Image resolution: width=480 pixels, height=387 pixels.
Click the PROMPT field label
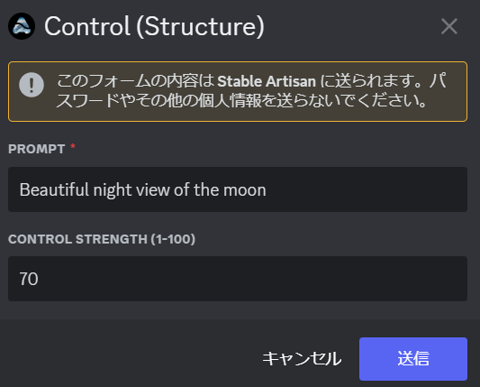click(x=36, y=149)
